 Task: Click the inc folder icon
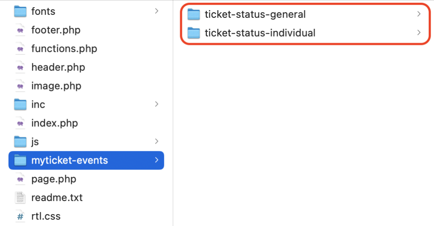coord(20,104)
